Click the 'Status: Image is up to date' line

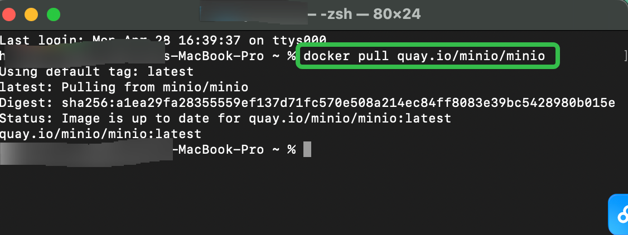(225, 118)
